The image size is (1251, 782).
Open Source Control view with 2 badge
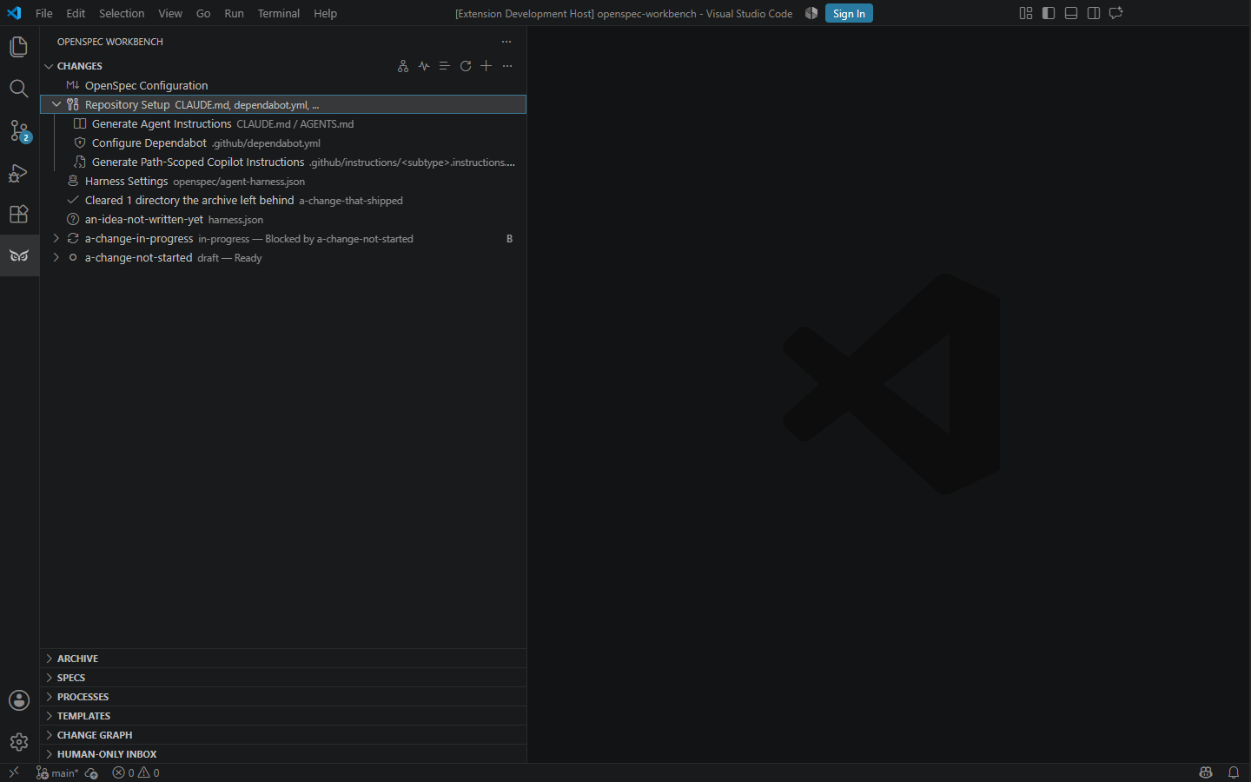coord(19,130)
